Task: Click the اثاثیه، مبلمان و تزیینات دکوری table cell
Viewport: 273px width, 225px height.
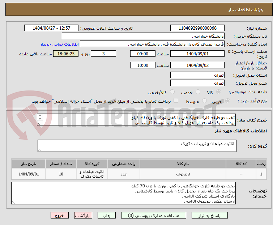Action: (92, 174)
